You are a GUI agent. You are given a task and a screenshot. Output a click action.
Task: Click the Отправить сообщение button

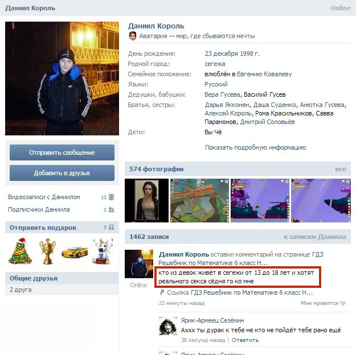tap(62, 152)
